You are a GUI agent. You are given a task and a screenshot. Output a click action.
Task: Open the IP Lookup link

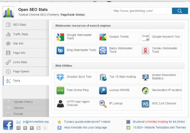[116, 103]
